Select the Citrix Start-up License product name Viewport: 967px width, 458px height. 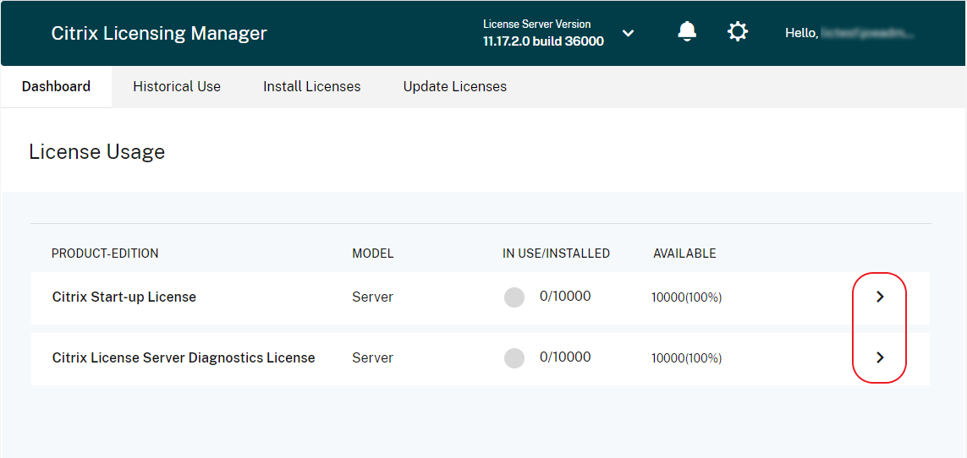click(124, 297)
